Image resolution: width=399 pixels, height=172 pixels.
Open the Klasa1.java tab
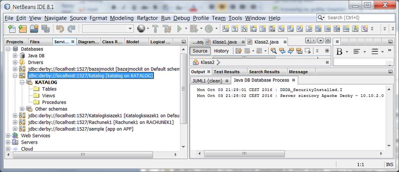225,42
